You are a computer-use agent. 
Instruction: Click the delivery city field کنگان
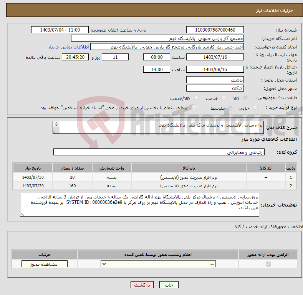pos(215,88)
